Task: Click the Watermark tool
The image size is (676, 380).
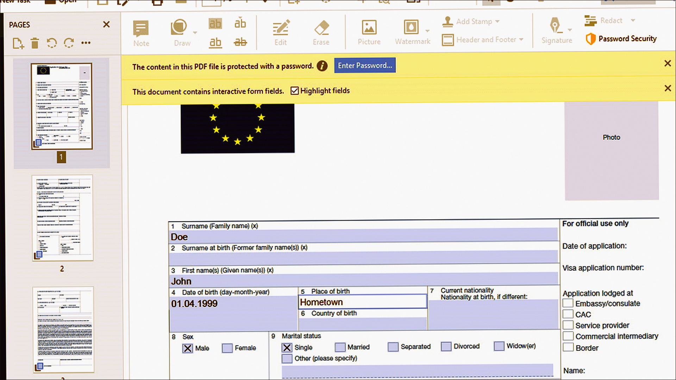Action: click(412, 32)
